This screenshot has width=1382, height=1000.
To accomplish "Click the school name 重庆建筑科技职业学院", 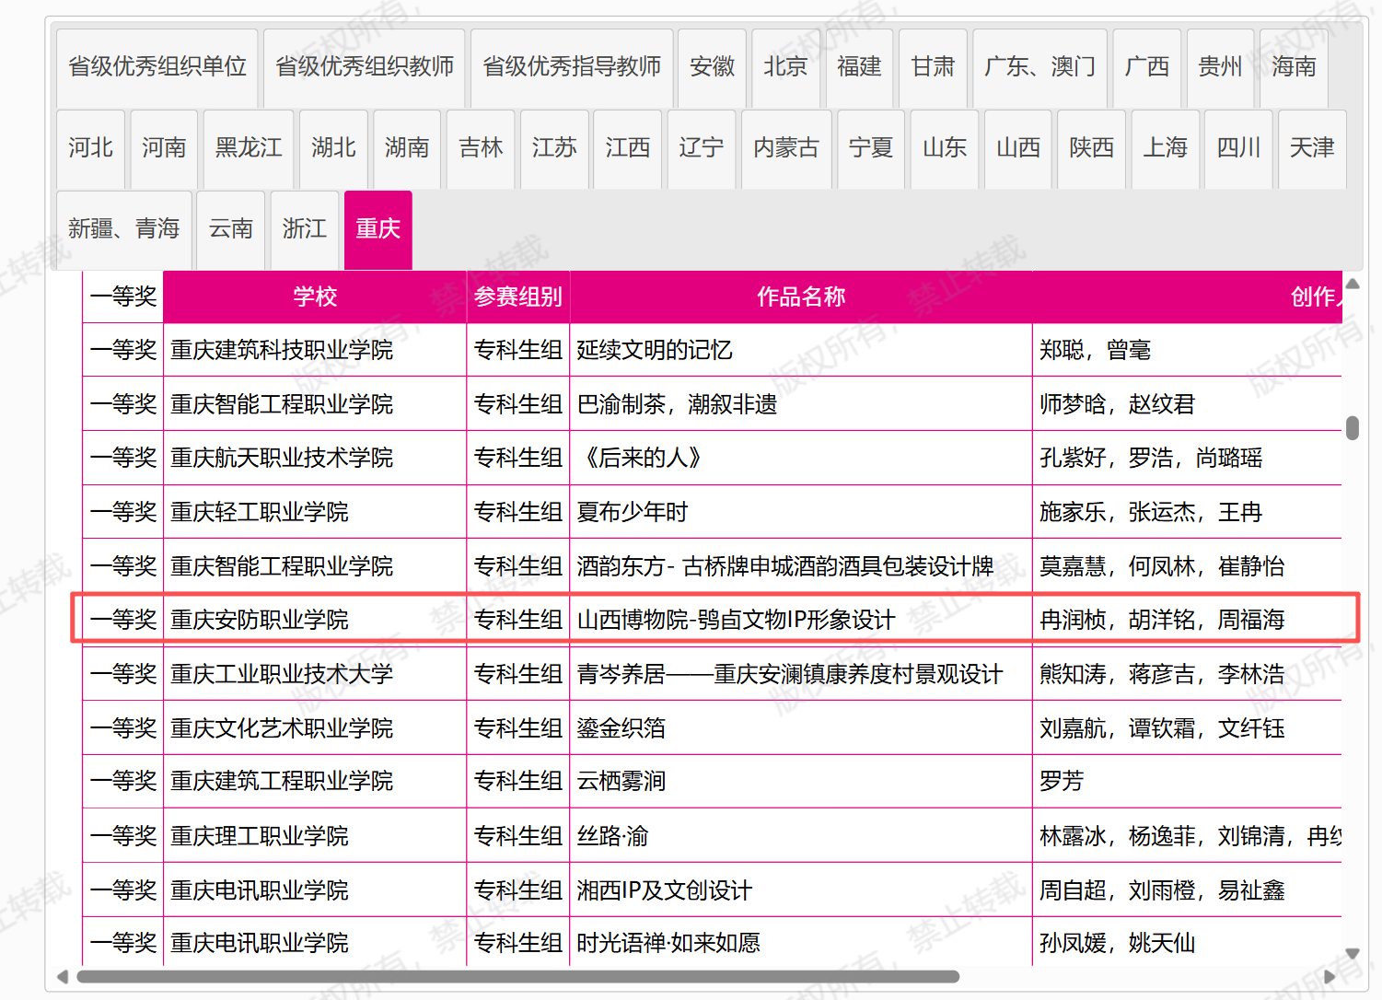I will pyautogui.click(x=282, y=351).
